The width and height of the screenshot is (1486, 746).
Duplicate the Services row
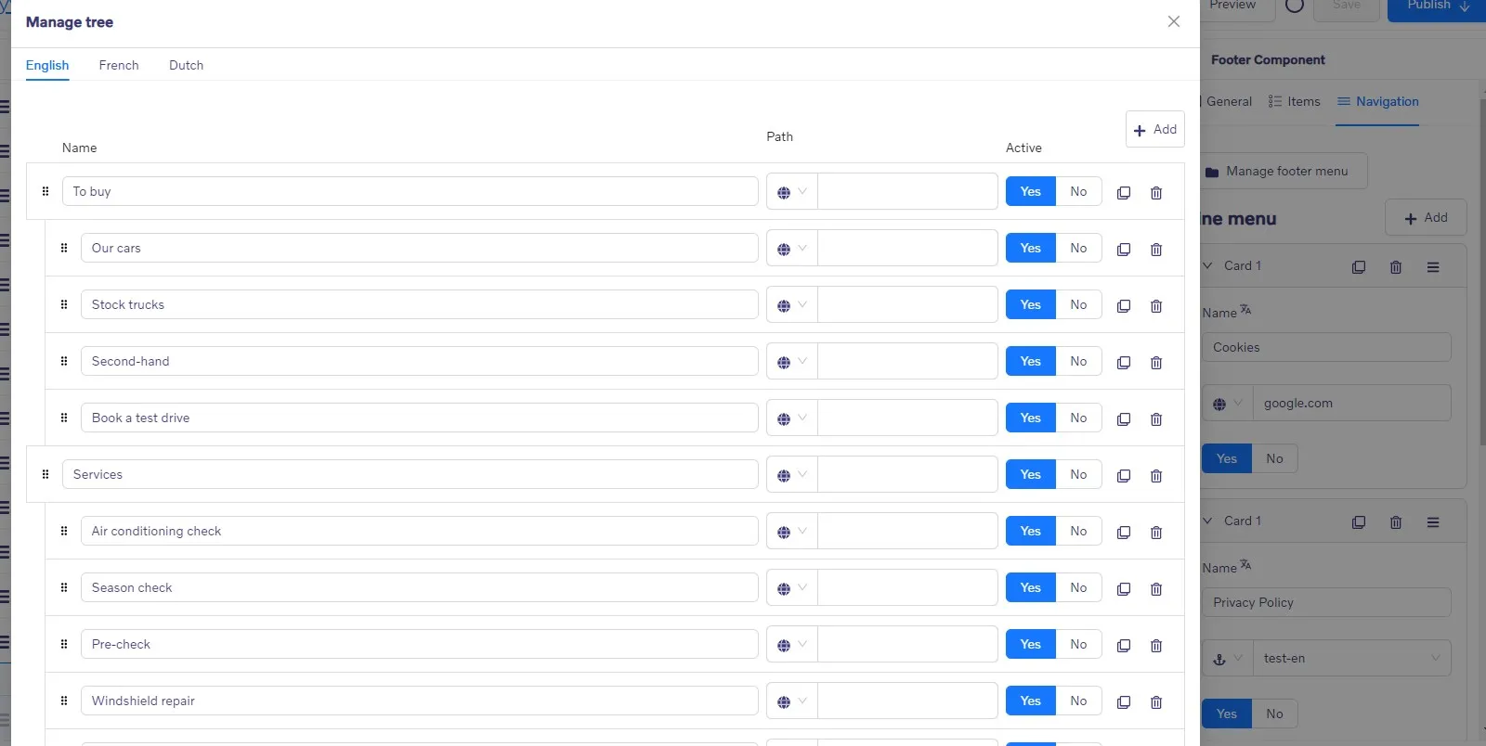point(1124,476)
